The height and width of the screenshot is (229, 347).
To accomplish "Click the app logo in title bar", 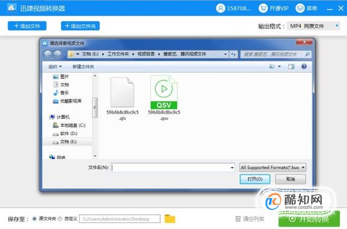I will [x=11, y=8].
